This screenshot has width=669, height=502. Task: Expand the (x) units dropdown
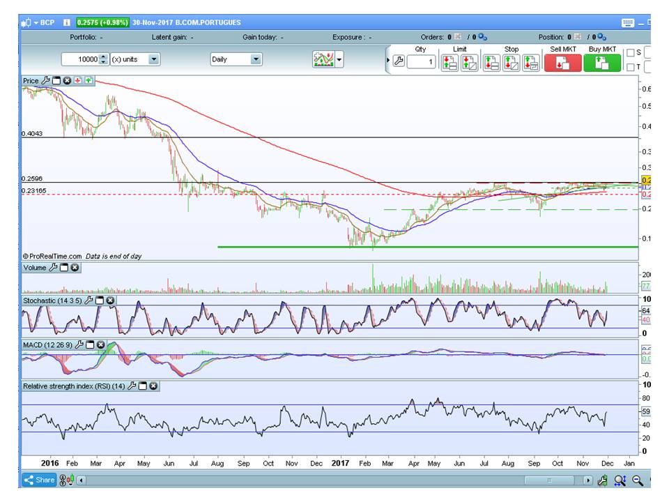point(153,59)
